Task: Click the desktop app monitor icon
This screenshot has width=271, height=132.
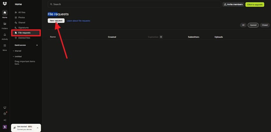Action: coord(5,108)
